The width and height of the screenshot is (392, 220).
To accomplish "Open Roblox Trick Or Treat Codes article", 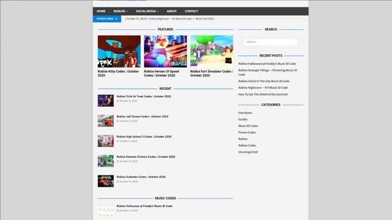I will pos(144,97).
